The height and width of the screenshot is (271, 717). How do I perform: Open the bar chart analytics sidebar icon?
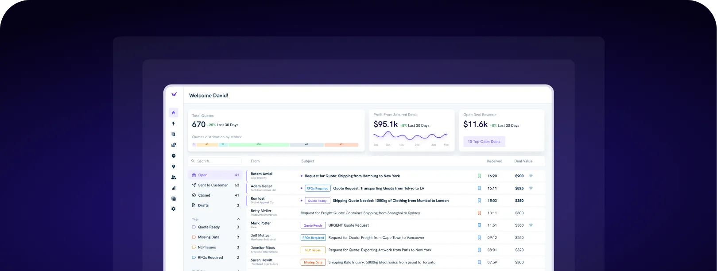tap(174, 188)
